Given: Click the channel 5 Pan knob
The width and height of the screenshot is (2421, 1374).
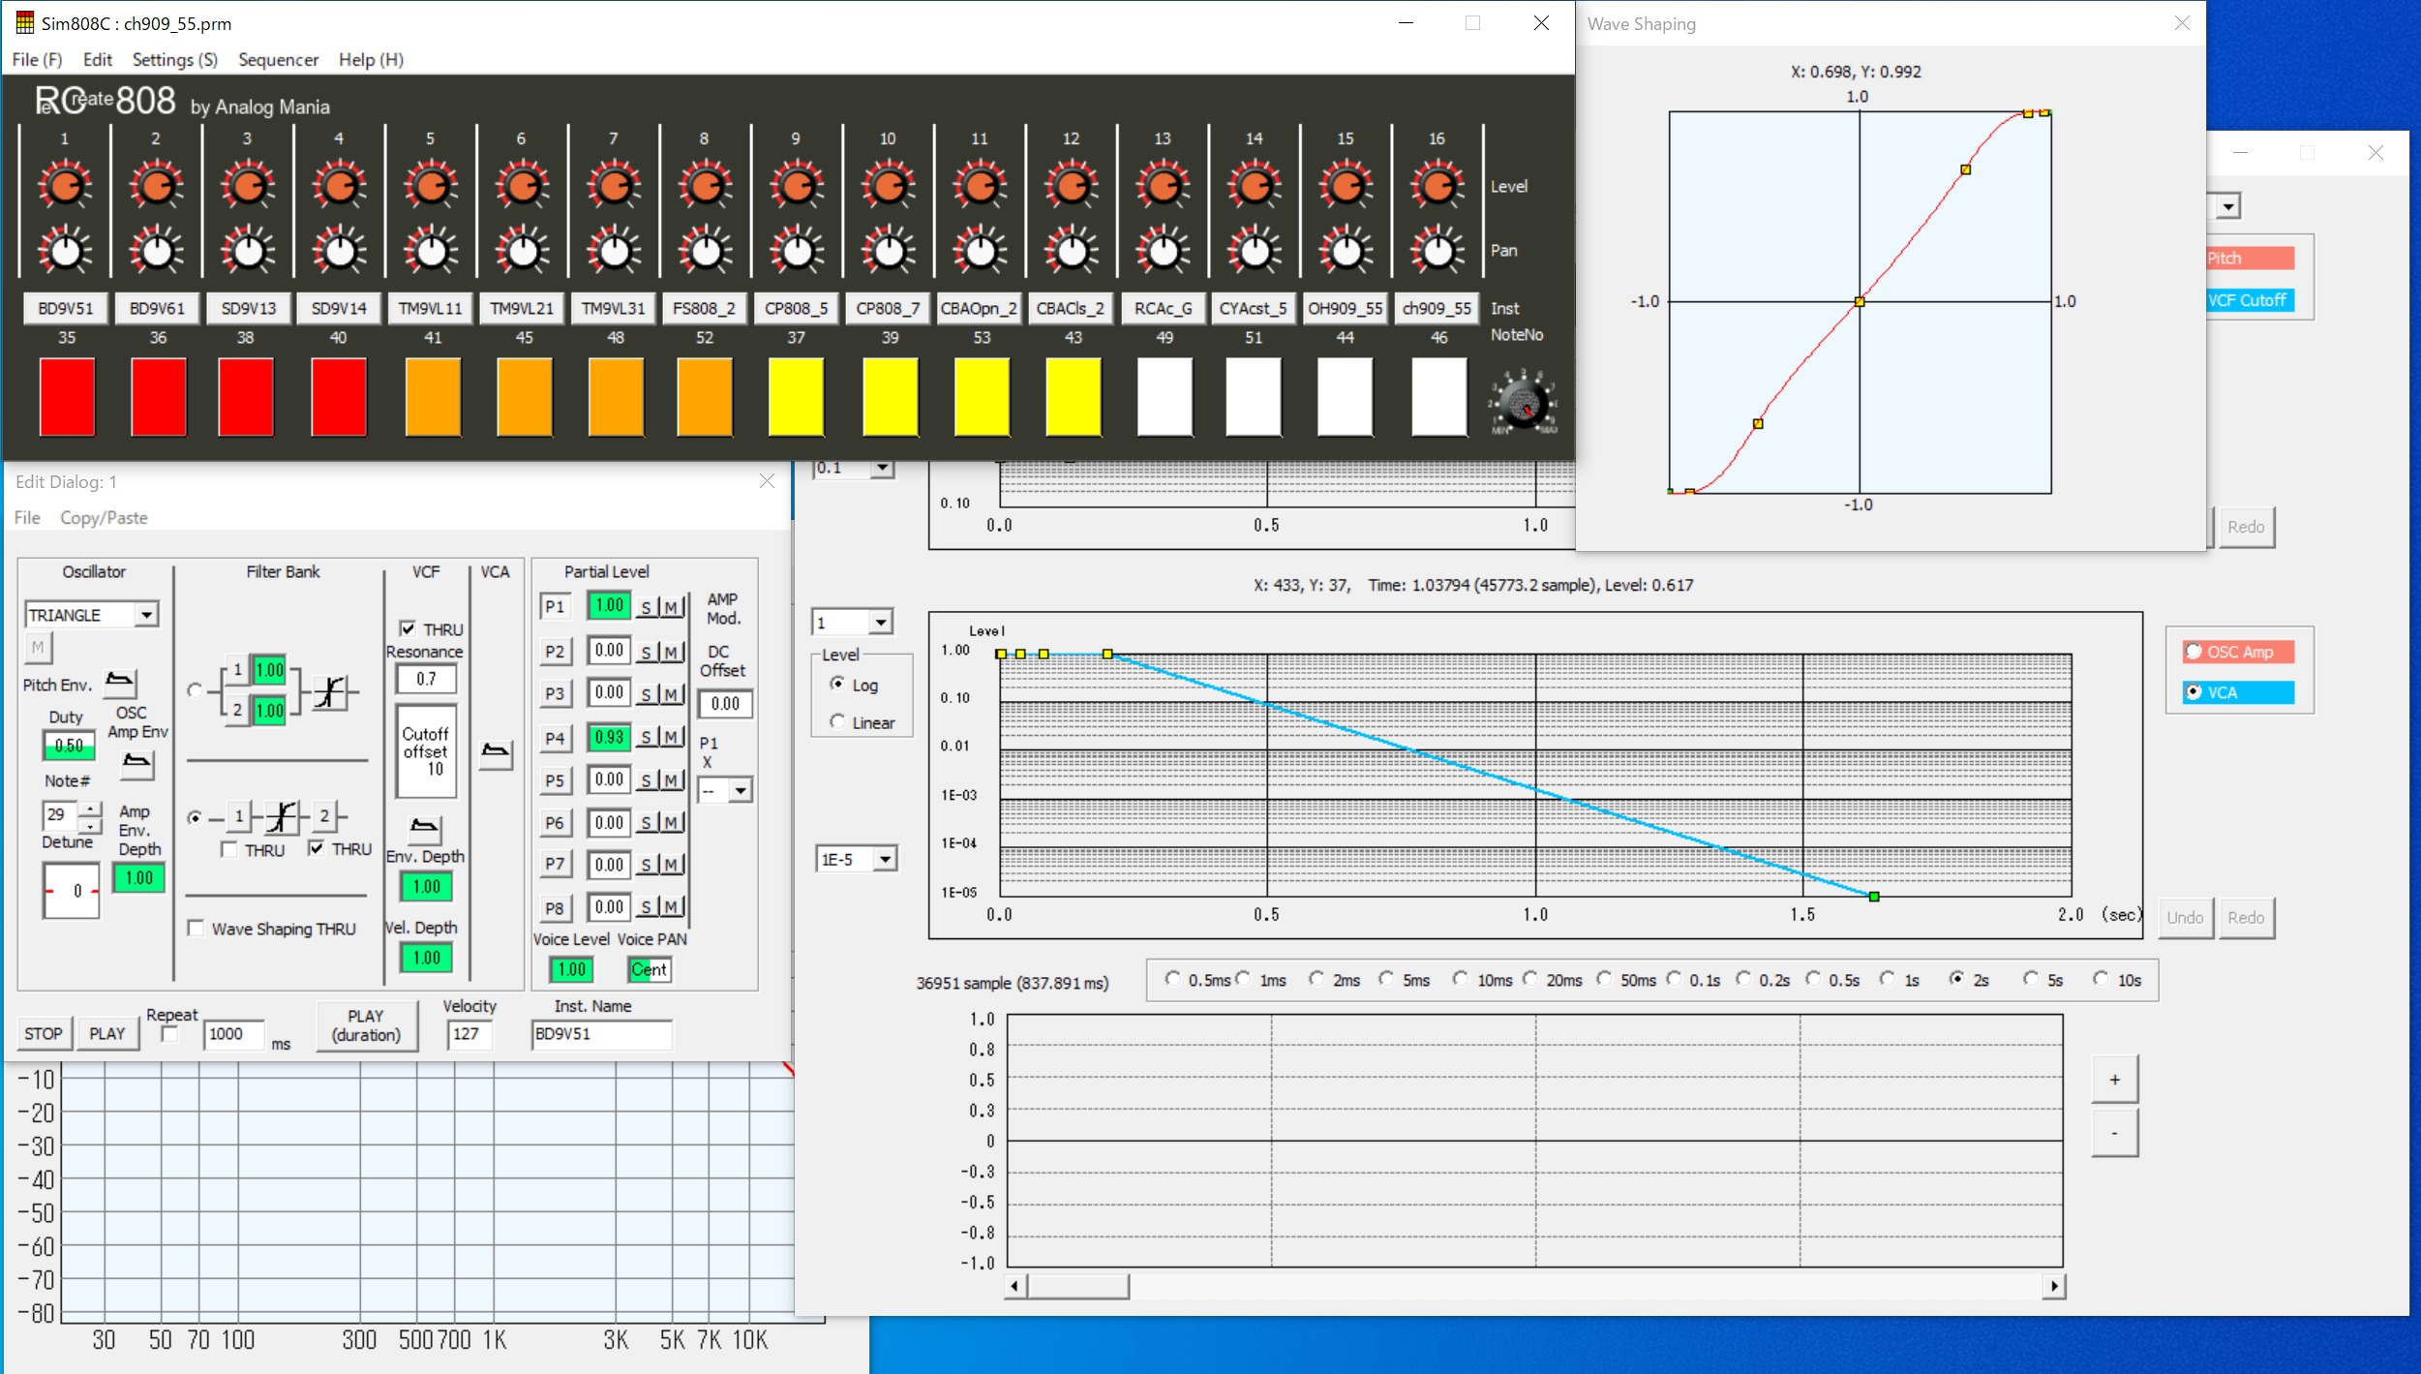Looking at the screenshot, I should tap(431, 252).
